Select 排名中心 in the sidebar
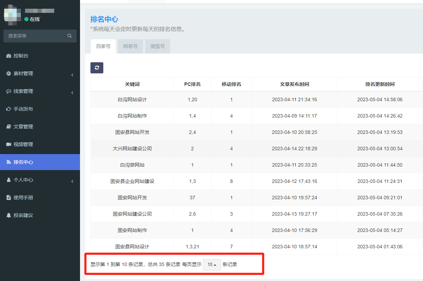The width and height of the screenshot is (423, 281). click(23, 162)
